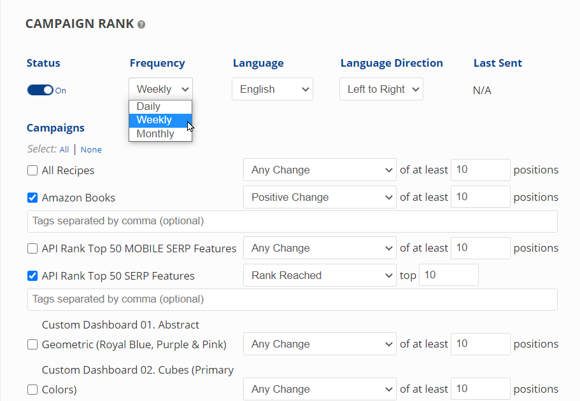Uncheck the Amazon Books checkbox
Viewport: 580px width, 401px height.
pos(32,198)
